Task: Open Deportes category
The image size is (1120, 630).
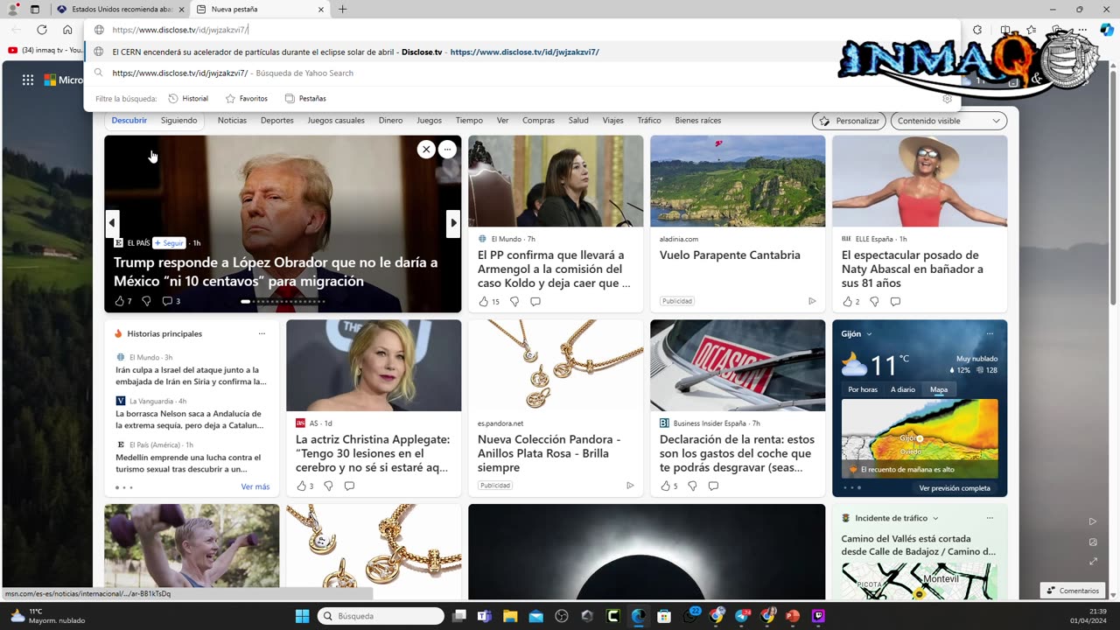Action: (x=277, y=120)
